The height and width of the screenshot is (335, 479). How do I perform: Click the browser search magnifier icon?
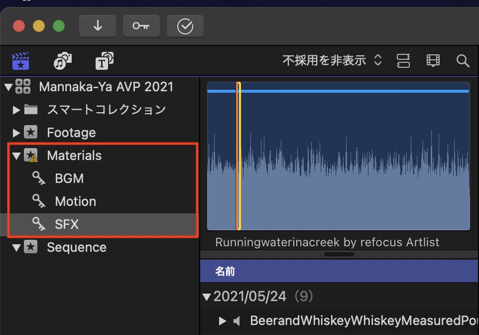[463, 61]
